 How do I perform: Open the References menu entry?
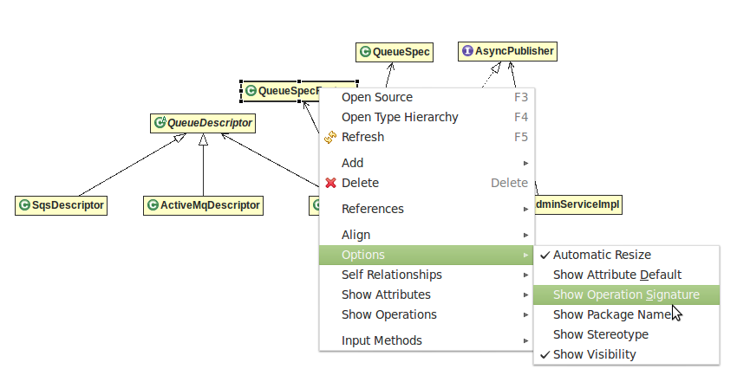coord(427,209)
